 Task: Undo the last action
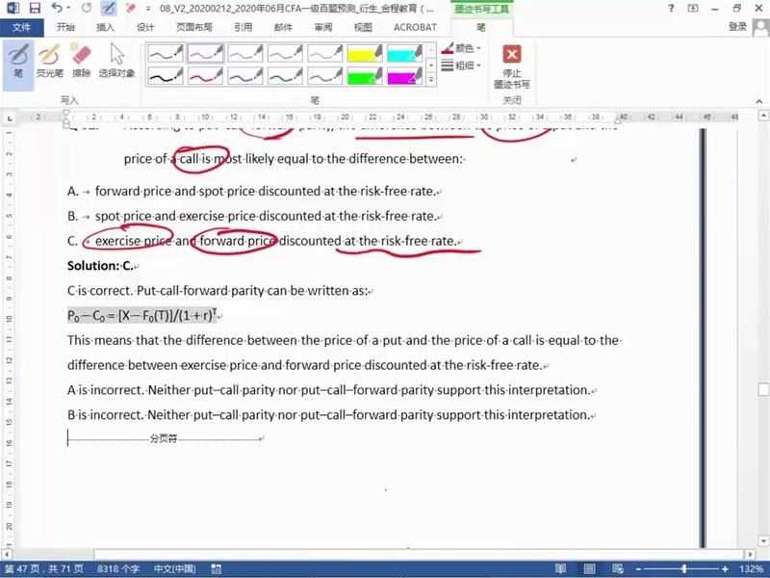[57, 9]
